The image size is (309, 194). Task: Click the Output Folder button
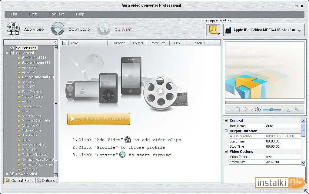click(19, 180)
